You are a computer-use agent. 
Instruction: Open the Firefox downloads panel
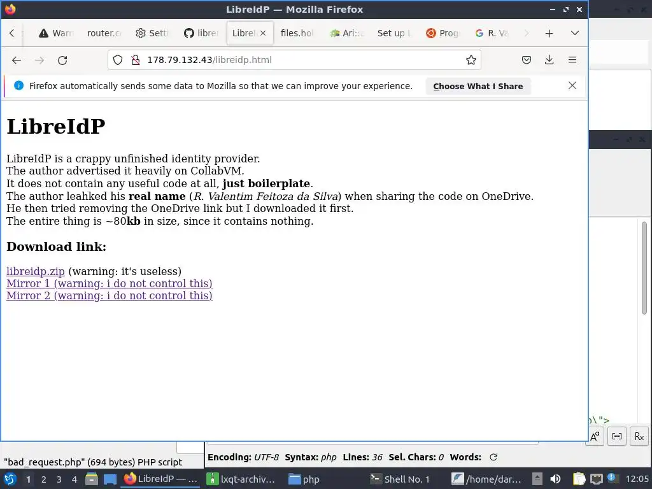coord(549,60)
